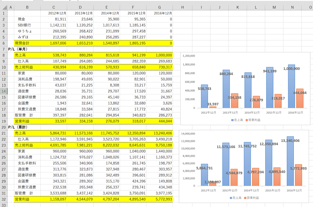Select column N header
This screenshot has height=207, width=313.
292,7
